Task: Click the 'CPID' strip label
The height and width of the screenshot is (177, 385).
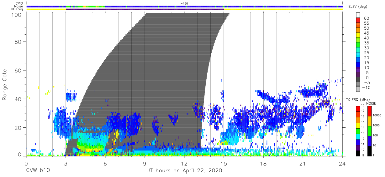Action: (x=19, y=3)
